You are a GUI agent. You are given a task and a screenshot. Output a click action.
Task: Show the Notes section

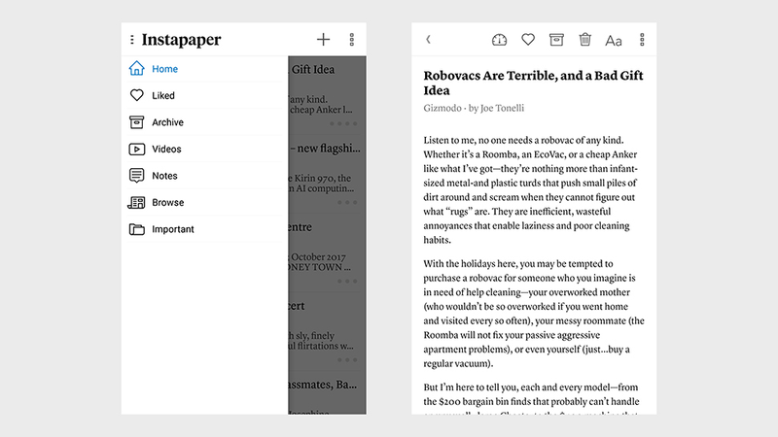pos(204,176)
